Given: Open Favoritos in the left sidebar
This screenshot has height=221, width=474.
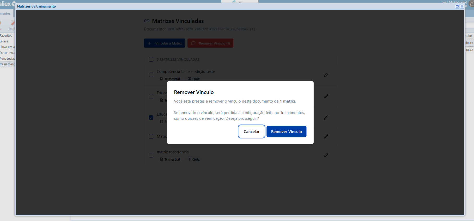Looking at the screenshot, I should pyautogui.click(x=6, y=36).
